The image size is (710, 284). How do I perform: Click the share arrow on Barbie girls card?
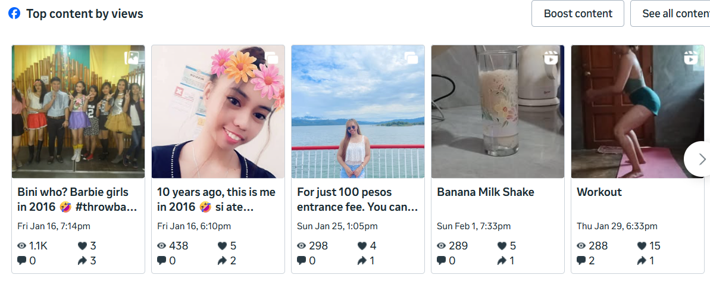(82, 260)
